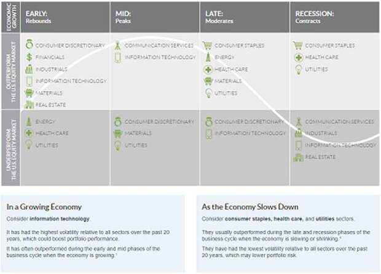The height and width of the screenshot is (274, 381).
Task: Click Energy oil rig icon in Late column
Action: 208,57
